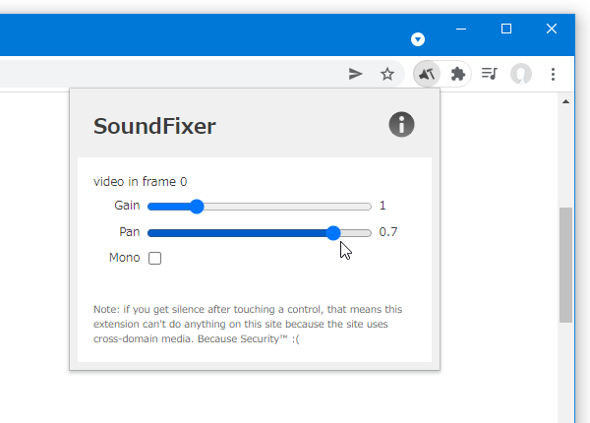This screenshot has width=590, height=423.
Task: Bookmark this page with the star icon
Action: point(387,74)
